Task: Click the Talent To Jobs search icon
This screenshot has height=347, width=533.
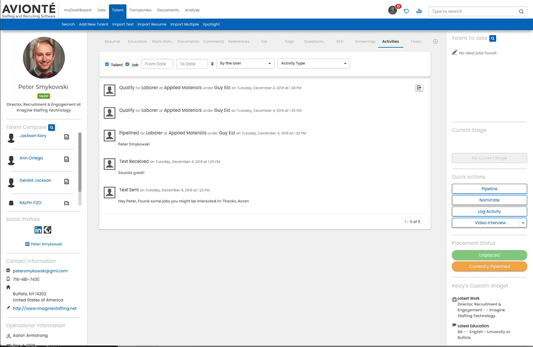Action: point(493,38)
